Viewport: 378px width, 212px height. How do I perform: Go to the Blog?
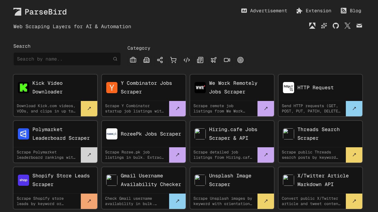pyautogui.click(x=351, y=11)
